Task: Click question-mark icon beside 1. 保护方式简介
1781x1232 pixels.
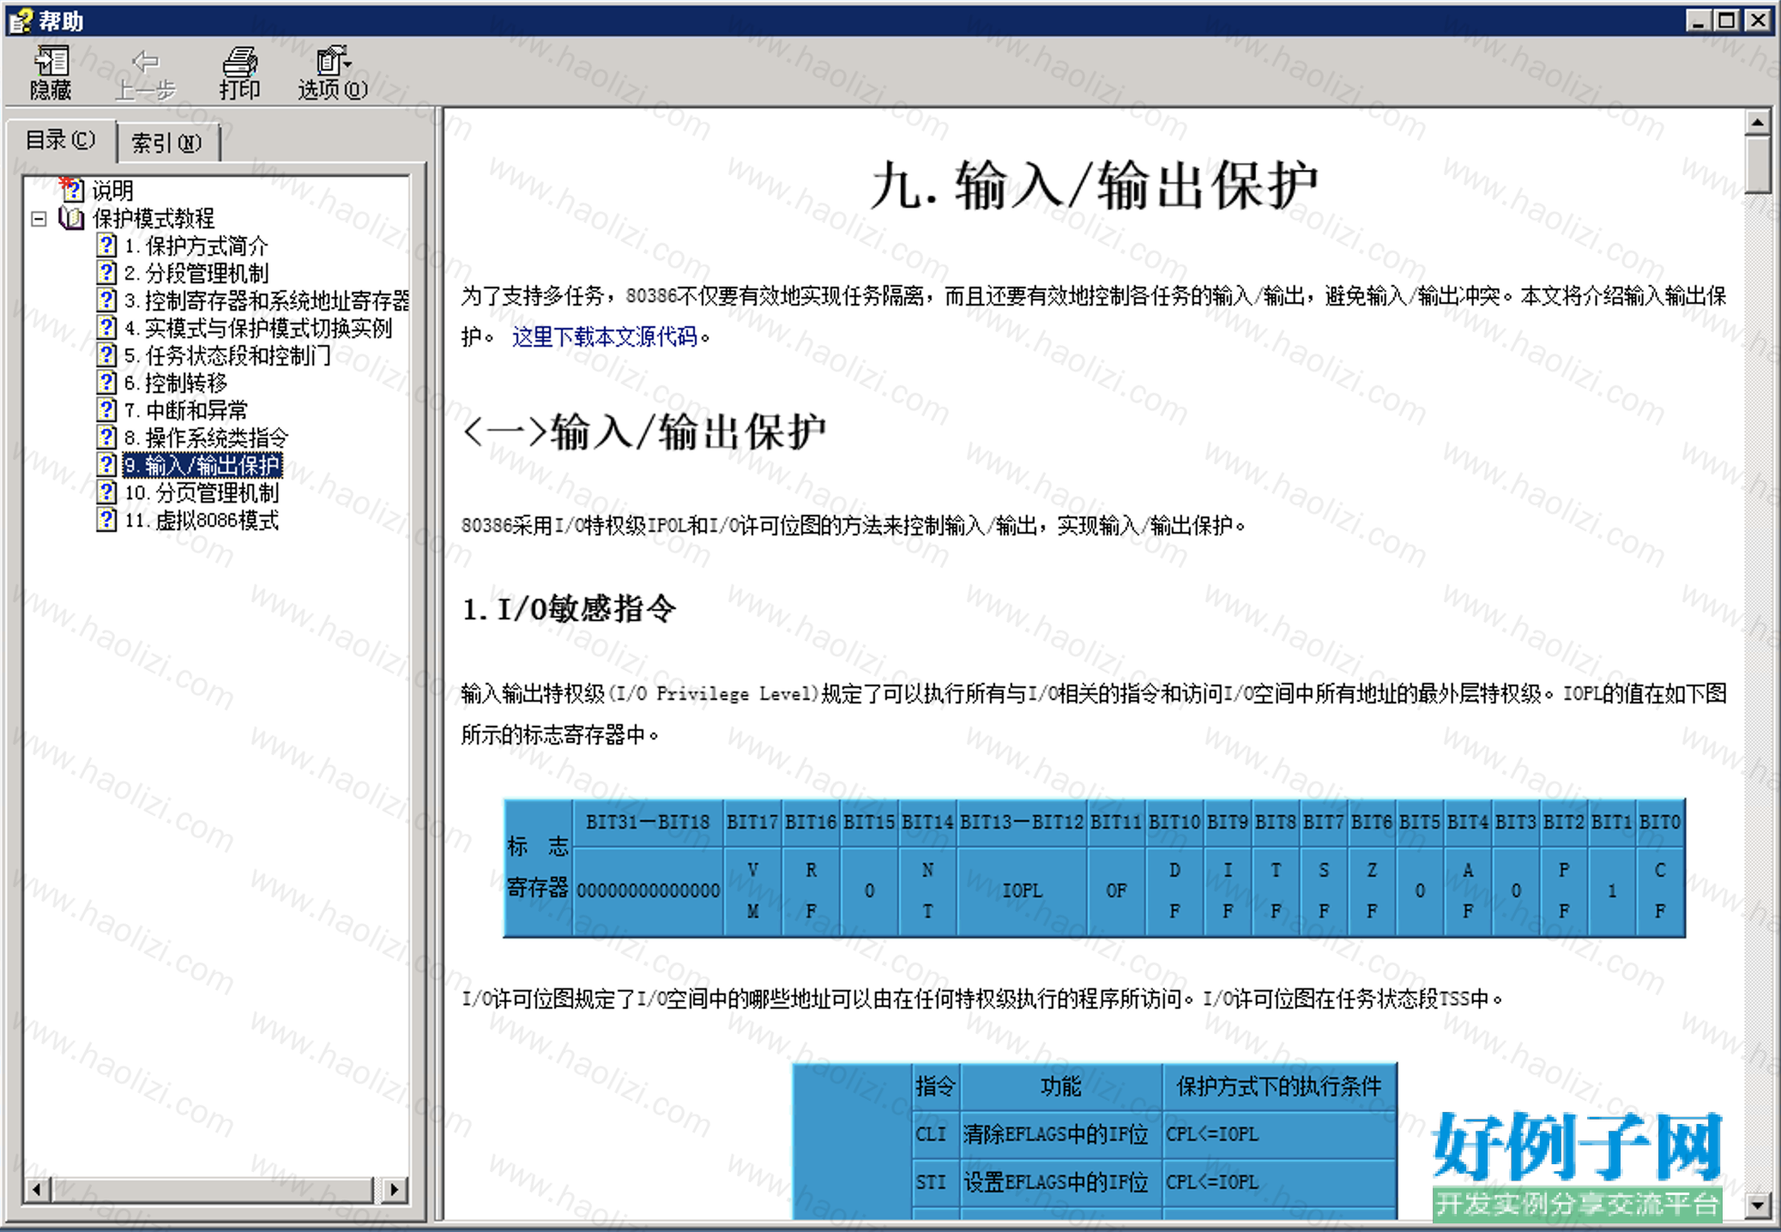Action: click(106, 245)
